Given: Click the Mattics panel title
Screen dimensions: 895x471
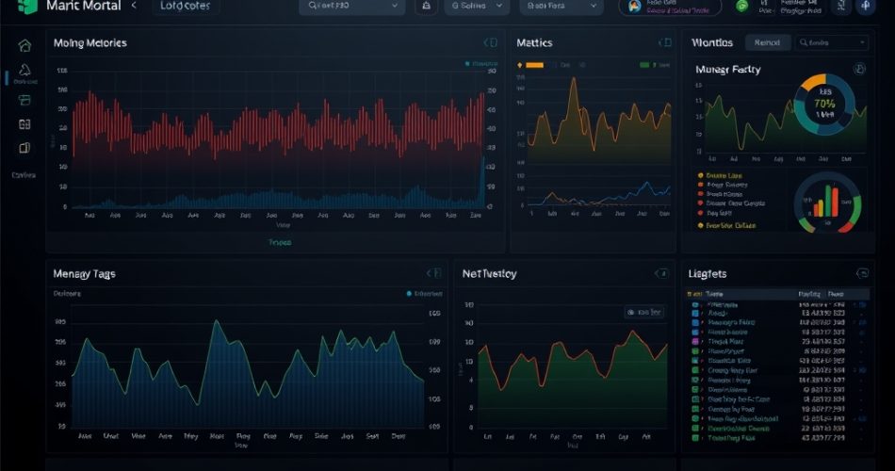Looking at the screenshot, I should 534,42.
